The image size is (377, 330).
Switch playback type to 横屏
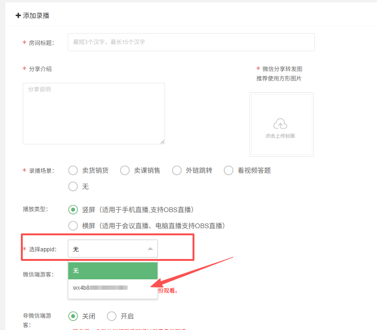pos(73,226)
